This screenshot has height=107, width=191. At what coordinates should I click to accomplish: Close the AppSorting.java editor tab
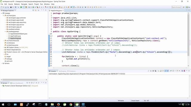pos(63,11)
